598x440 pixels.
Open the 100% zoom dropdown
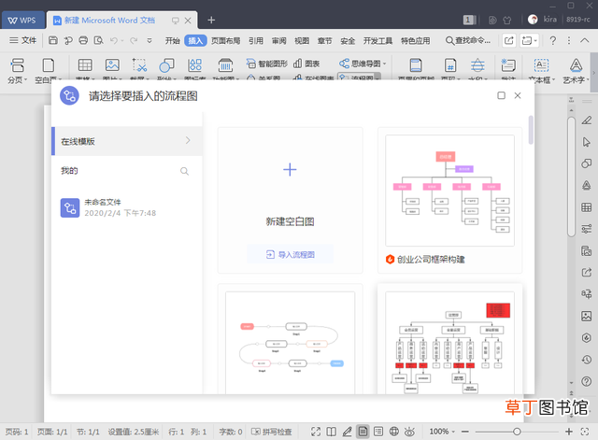442,432
